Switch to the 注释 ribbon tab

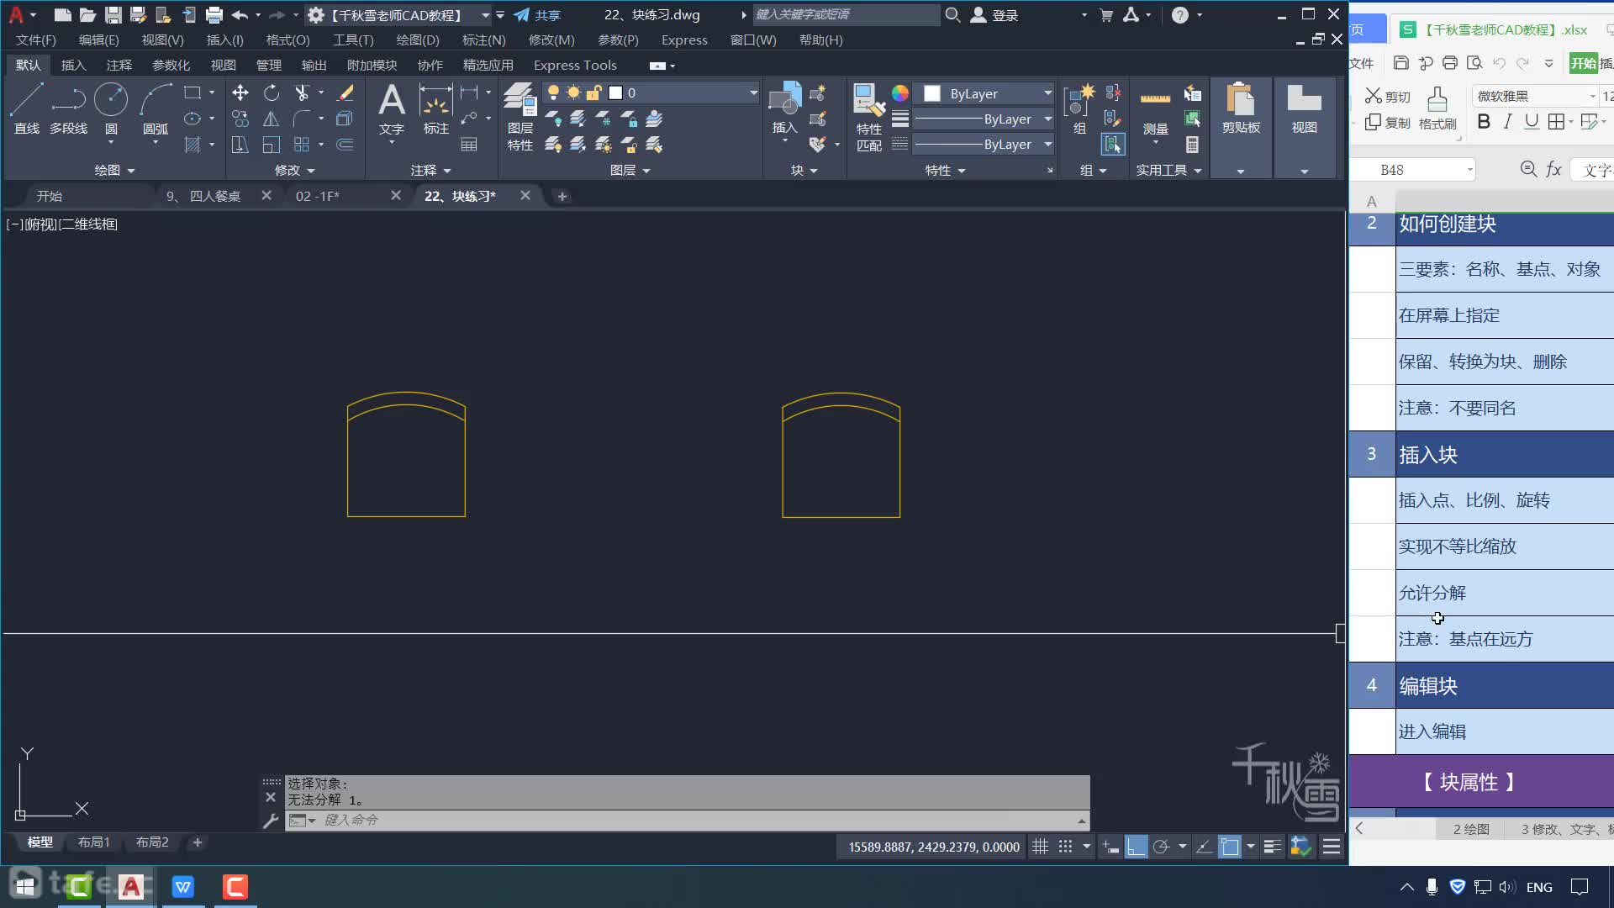point(119,65)
